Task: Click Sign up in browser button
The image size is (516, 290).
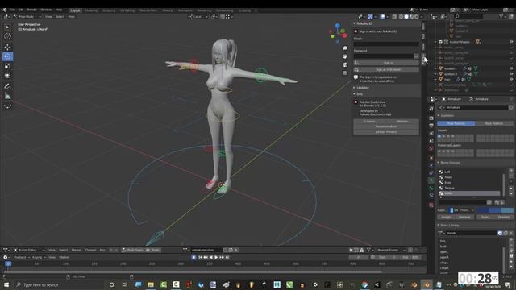Action: tap(386, 70)
